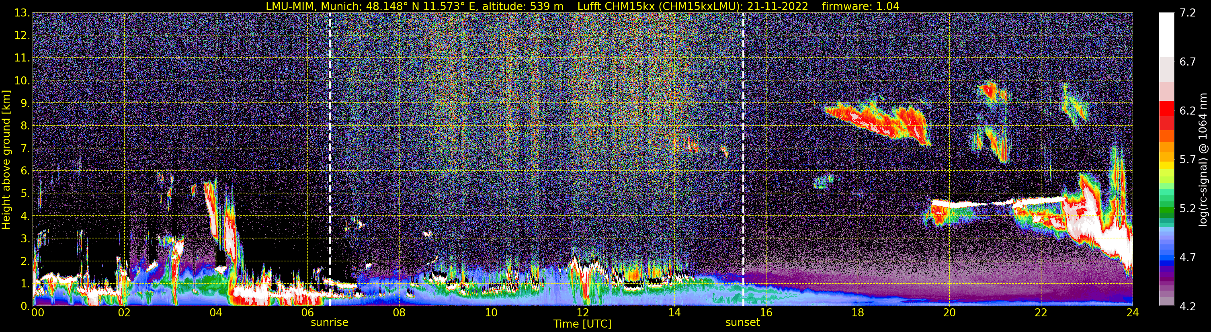1211x332 pixels.
Task: Click the time axis tick '22'
Action: tap(1041, 313)
